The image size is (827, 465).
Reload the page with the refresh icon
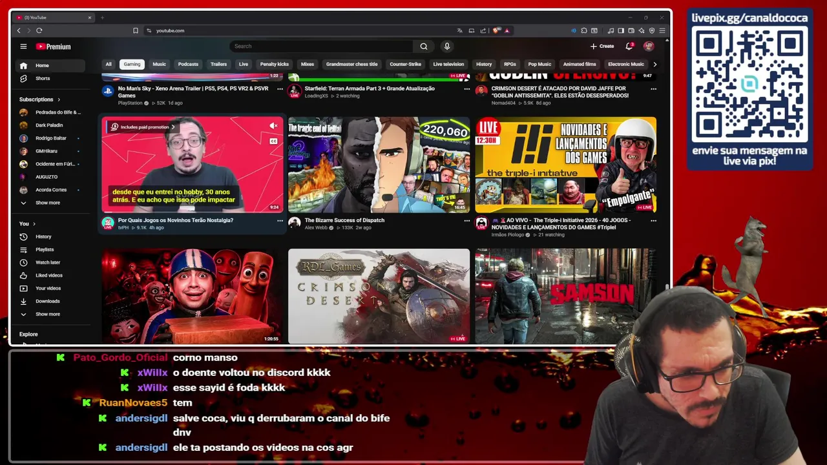coord(39,30)
